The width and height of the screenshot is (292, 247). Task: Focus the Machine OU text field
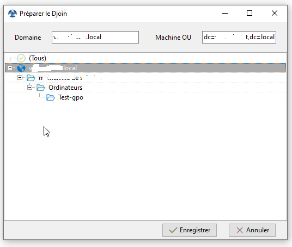[239, 37]
